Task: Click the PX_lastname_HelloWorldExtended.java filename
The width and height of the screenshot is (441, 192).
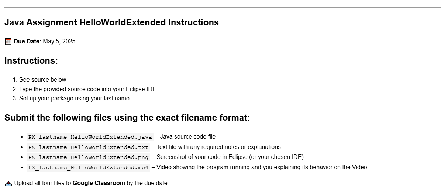Action: [x=90, y=137]
